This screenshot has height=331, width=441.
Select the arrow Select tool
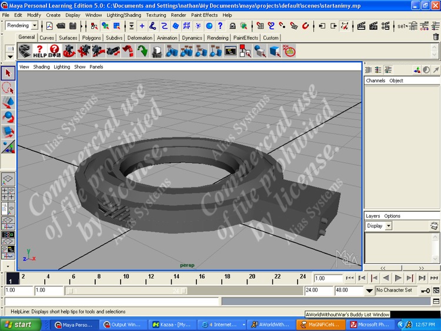[8, 73]
